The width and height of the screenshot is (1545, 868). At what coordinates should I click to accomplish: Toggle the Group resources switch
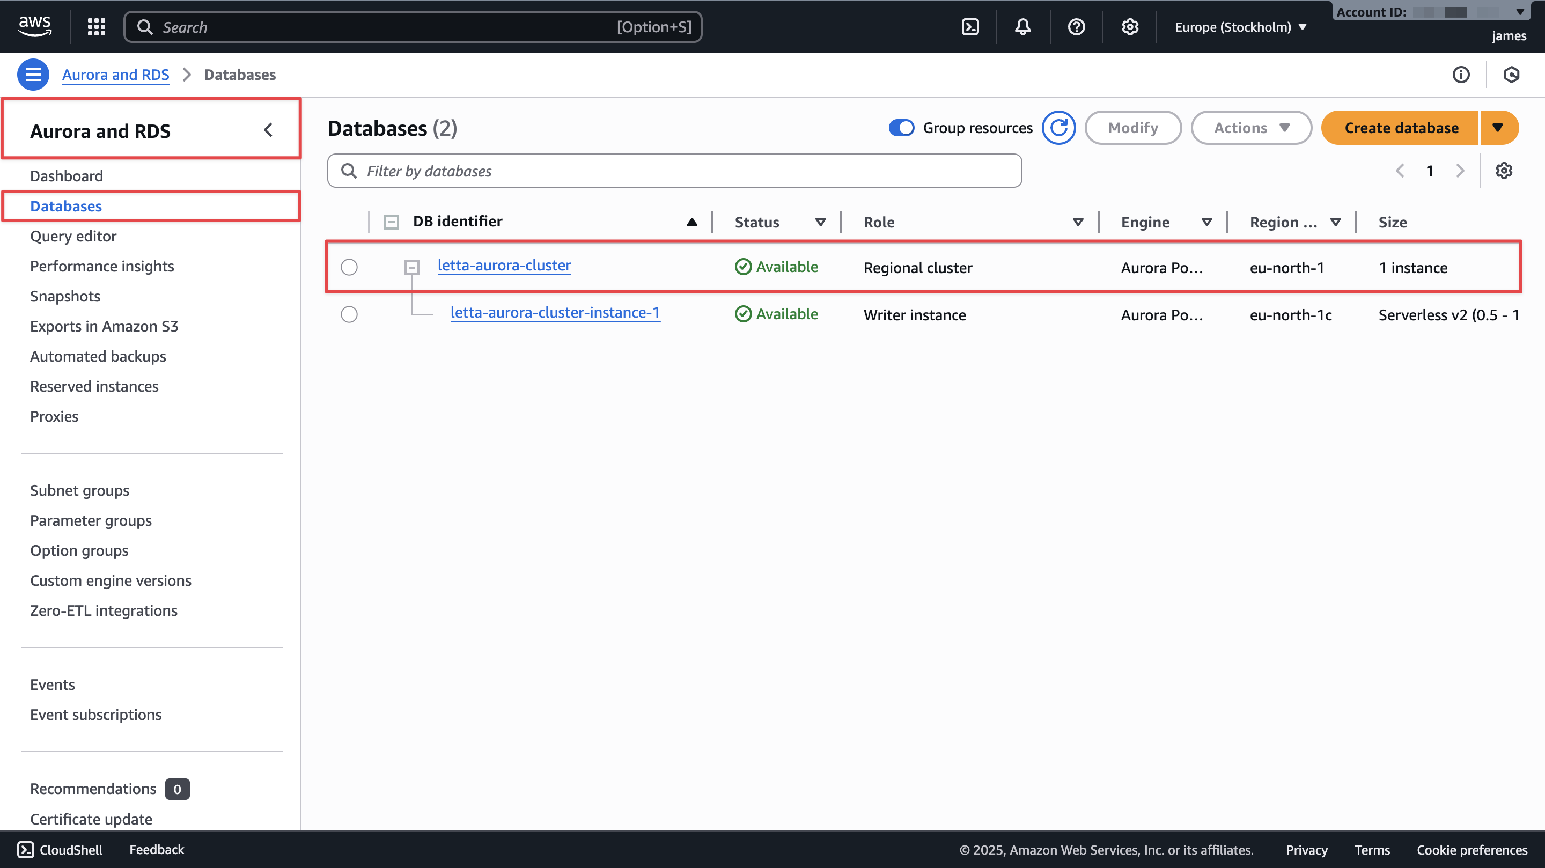(901, 128)
